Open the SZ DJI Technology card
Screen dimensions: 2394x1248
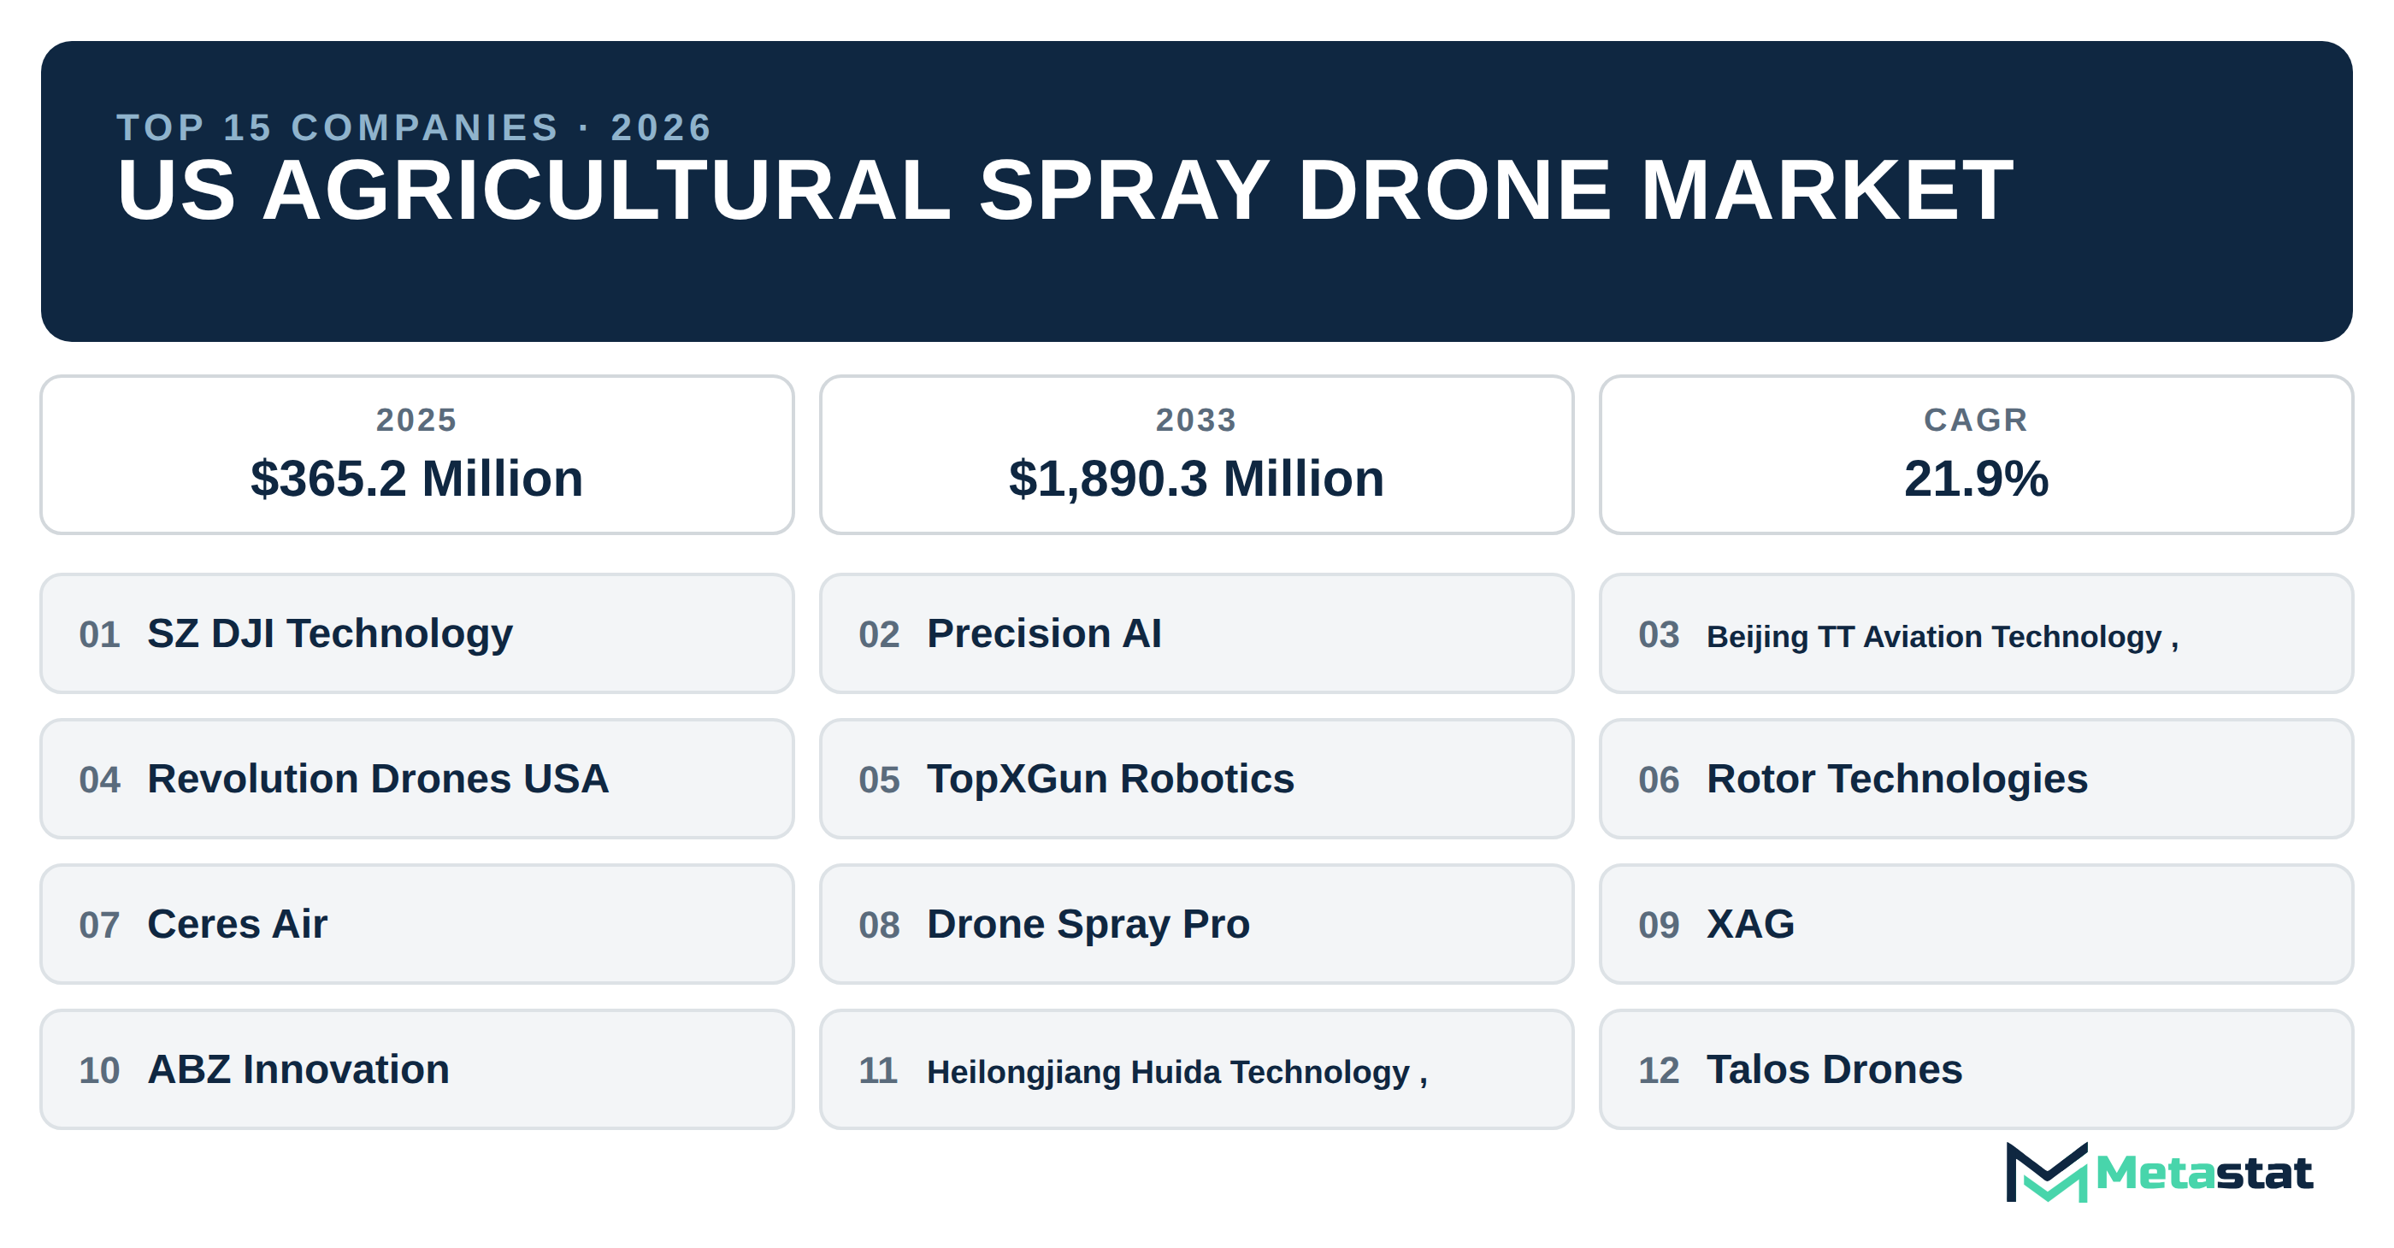pos(416,633)
